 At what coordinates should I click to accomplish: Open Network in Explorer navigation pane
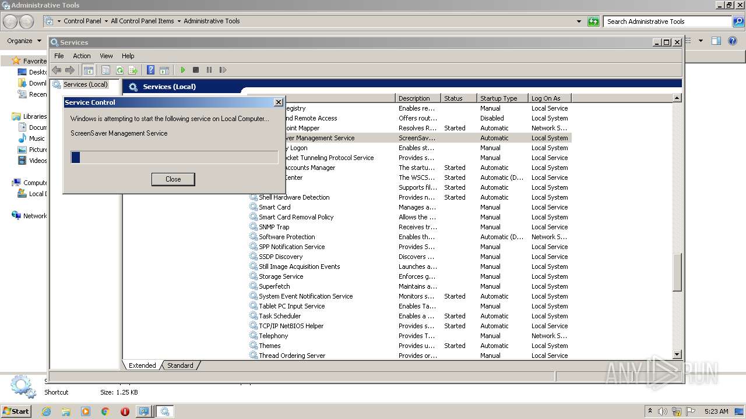point(35,216)
